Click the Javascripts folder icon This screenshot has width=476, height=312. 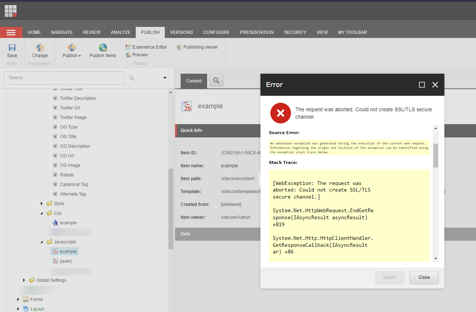[49, 242]
